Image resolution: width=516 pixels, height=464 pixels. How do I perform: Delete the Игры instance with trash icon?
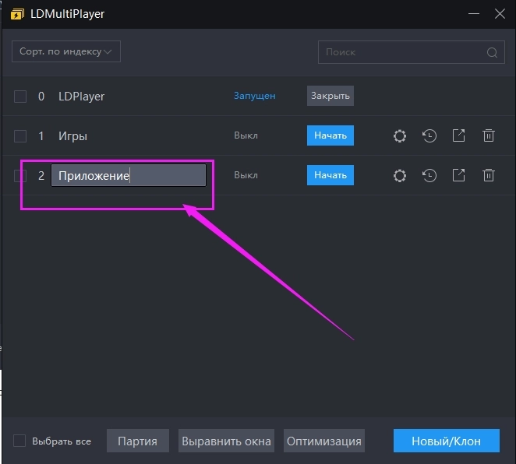pos(489,136)
